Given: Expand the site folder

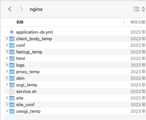Looking at the screenshot, I should click(x=7, y=98).
